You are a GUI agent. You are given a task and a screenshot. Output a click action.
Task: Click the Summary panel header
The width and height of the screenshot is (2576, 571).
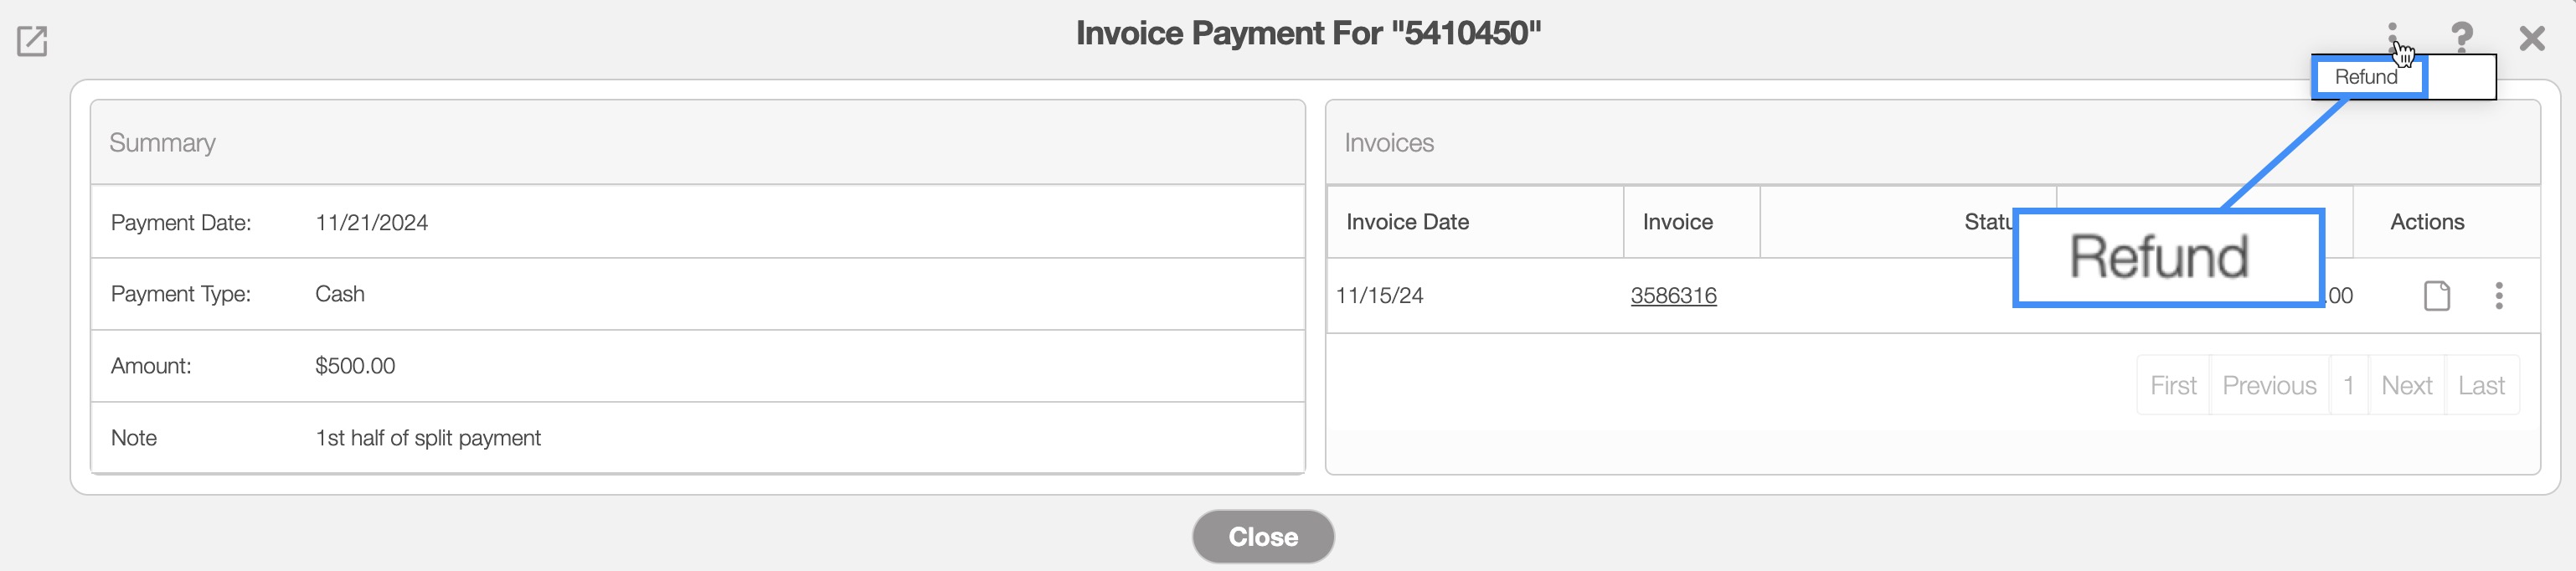(x=162, y=143)
